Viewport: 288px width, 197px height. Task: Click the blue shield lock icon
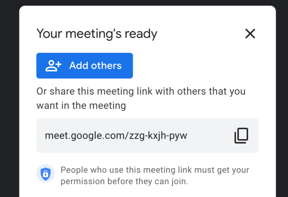(x=45, y=174)
